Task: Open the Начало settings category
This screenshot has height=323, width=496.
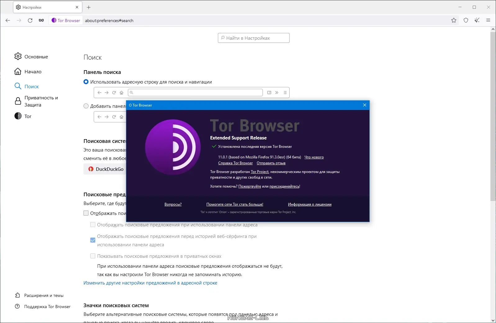Action: [28, 71]
